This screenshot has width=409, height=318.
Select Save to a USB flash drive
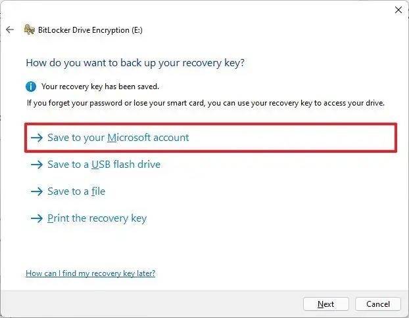point(104,165)
